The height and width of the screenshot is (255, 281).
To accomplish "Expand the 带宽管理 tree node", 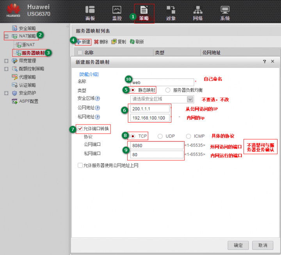I will pos(6,61).
